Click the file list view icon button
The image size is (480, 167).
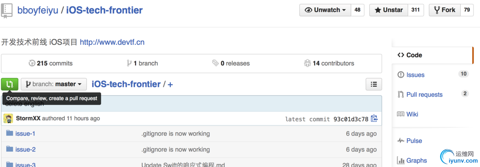coord(374,84)
